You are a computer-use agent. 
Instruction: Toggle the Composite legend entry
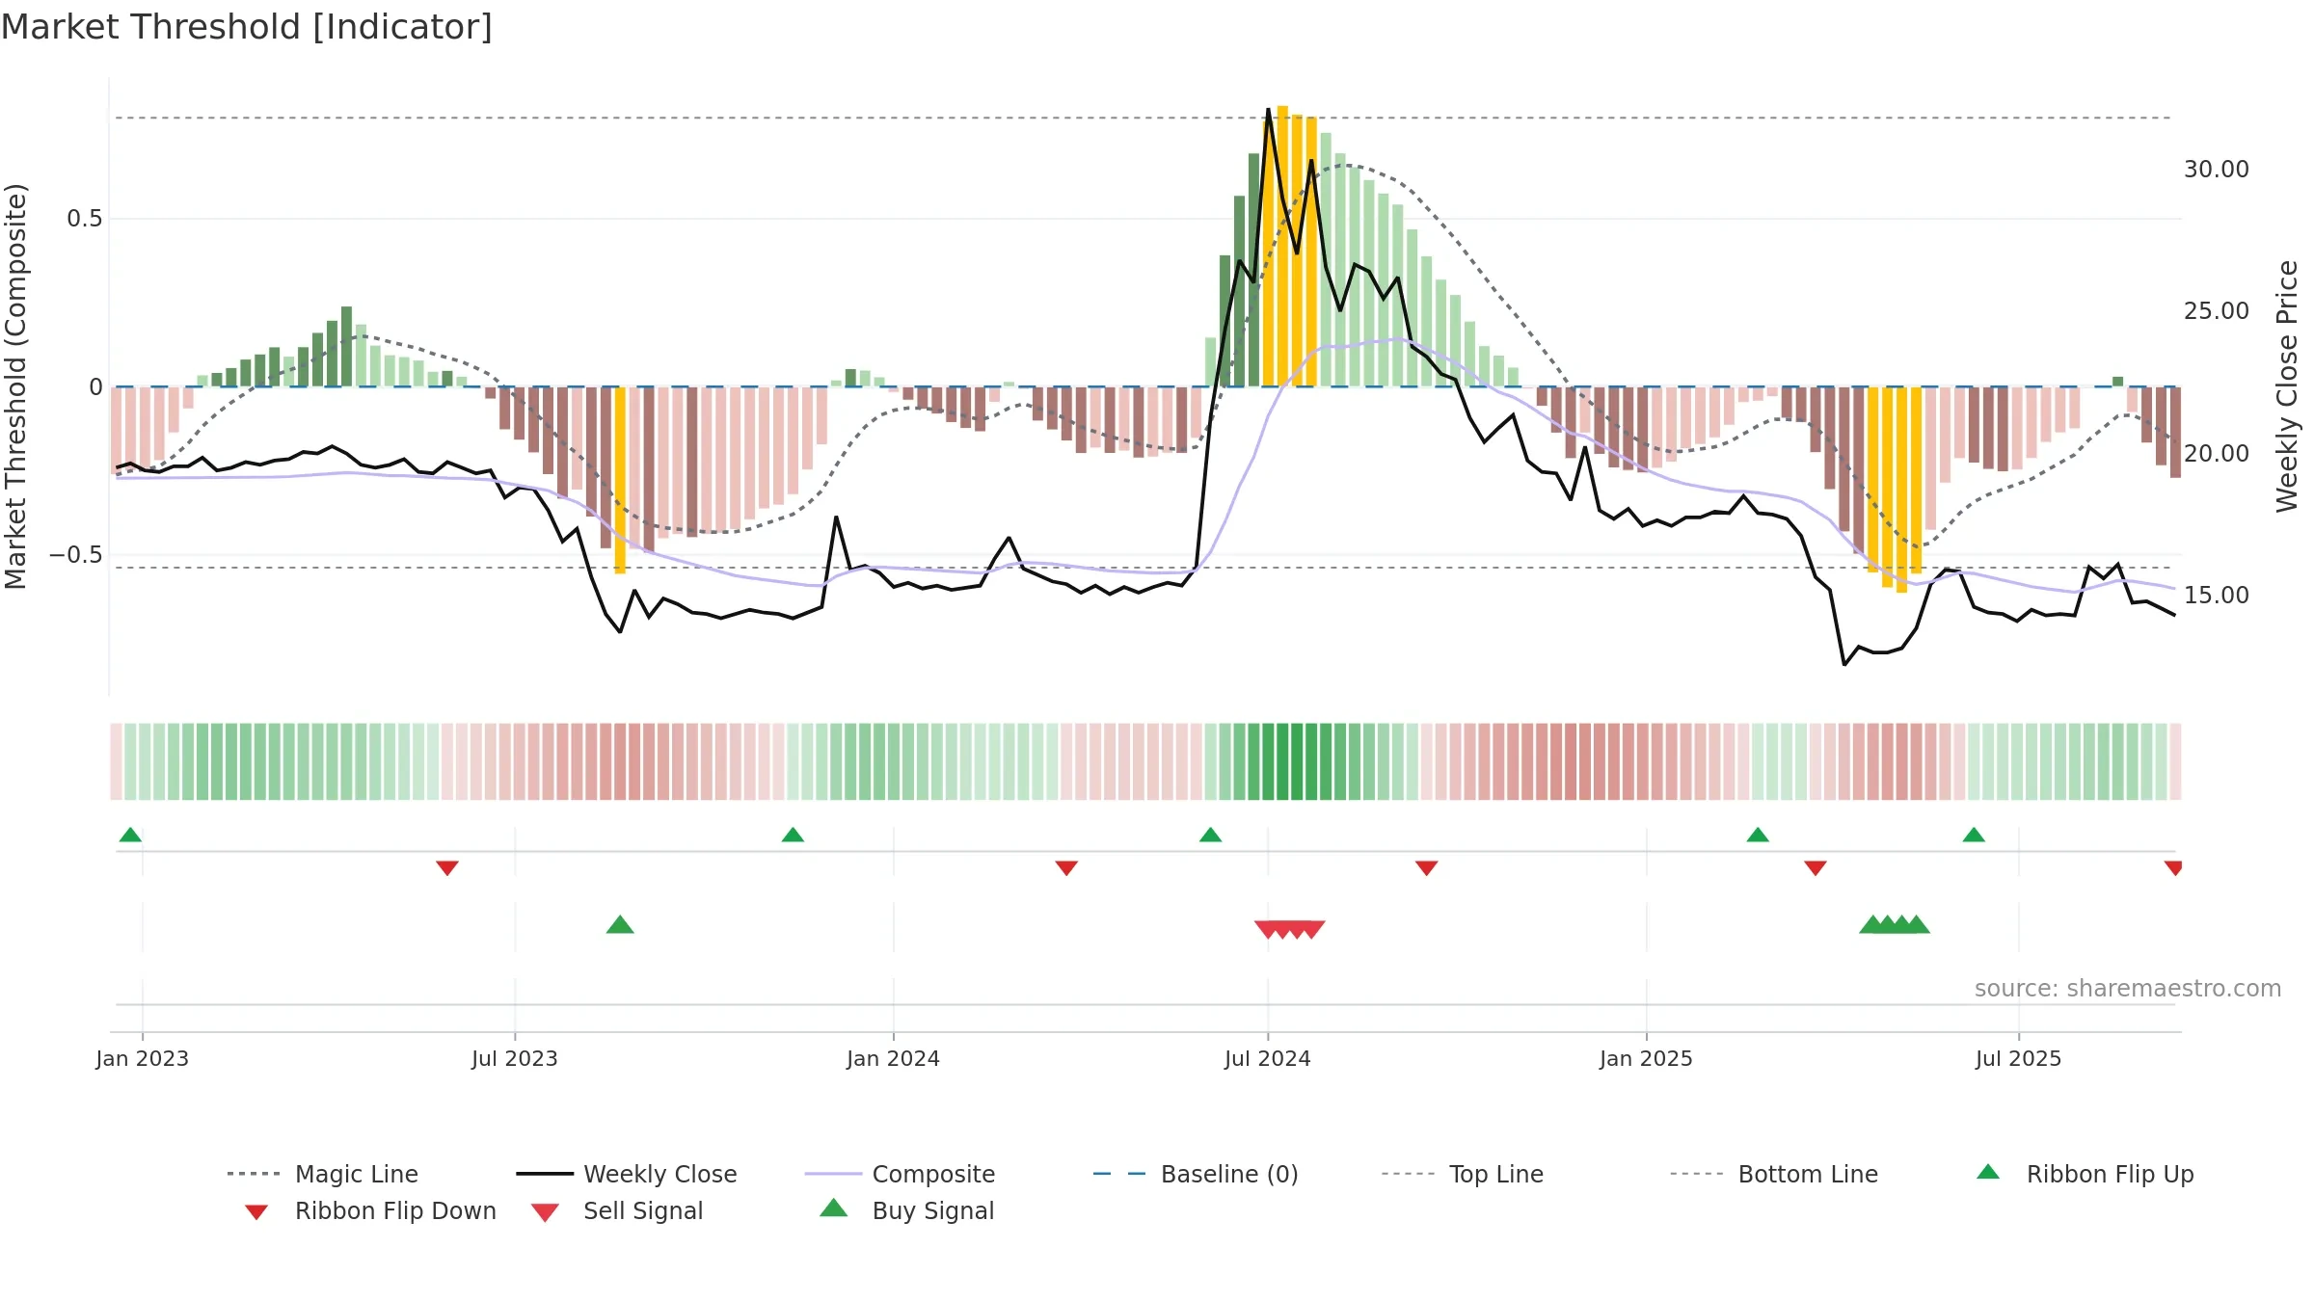[900, 1174]
